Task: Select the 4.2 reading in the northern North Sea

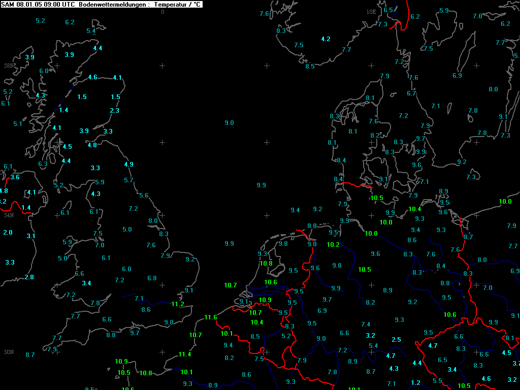Action: [326, 39]
